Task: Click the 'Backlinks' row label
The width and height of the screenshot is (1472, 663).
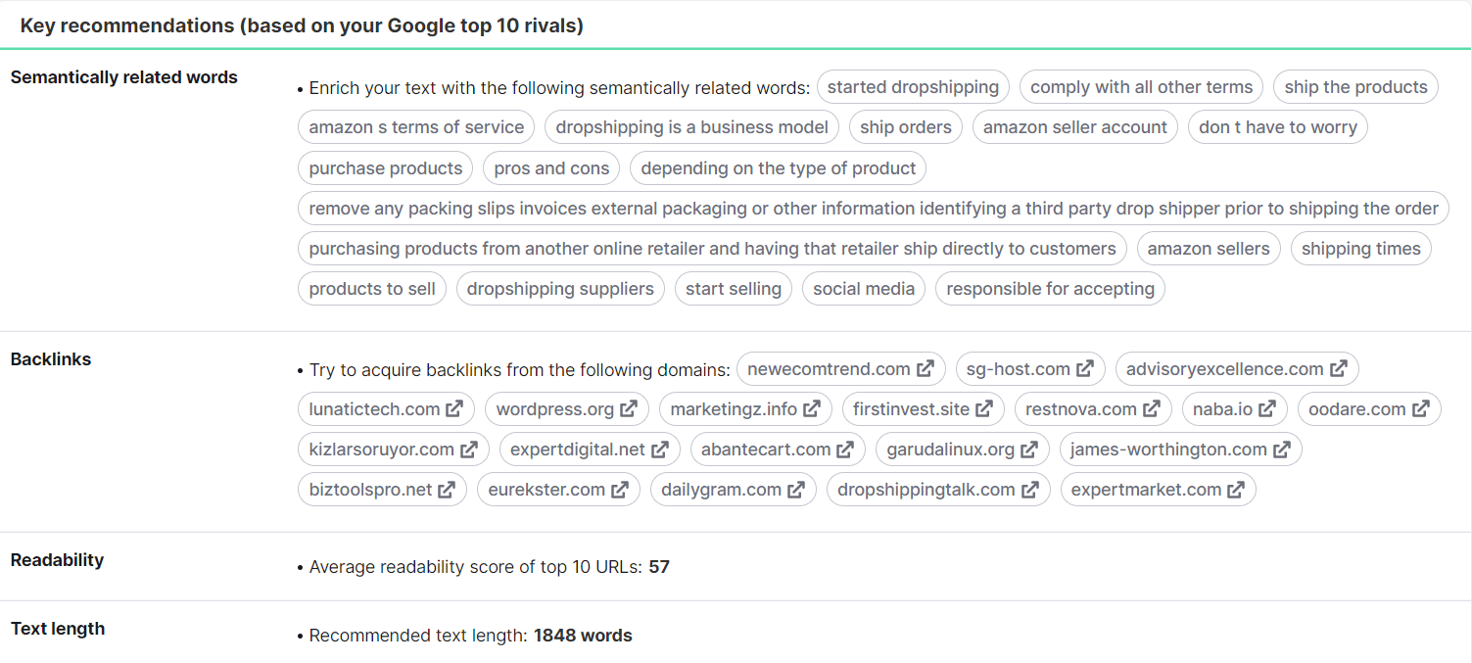Action: tap(51, 359)
